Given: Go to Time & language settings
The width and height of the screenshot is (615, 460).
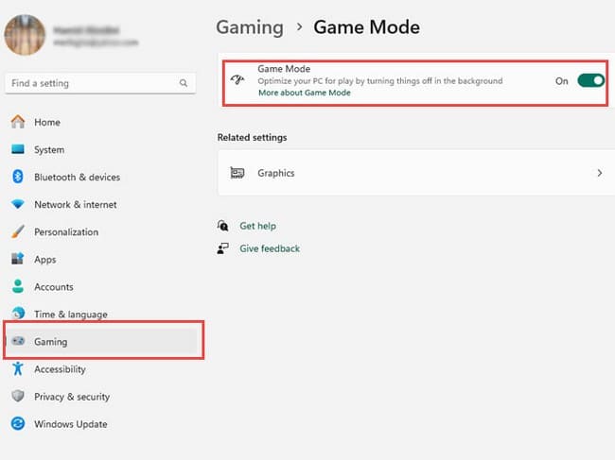Looking at the screenshot, I should coord(70,314).
